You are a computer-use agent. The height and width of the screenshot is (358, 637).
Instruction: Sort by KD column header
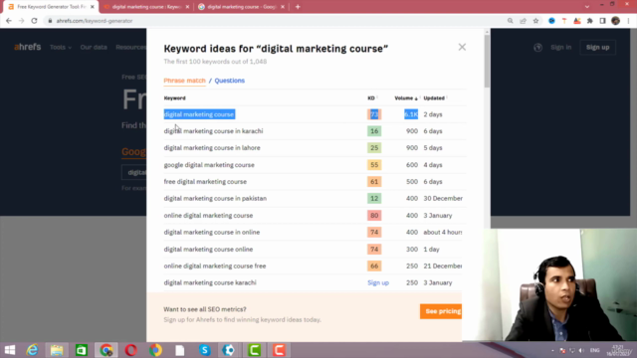pos(372,97)
